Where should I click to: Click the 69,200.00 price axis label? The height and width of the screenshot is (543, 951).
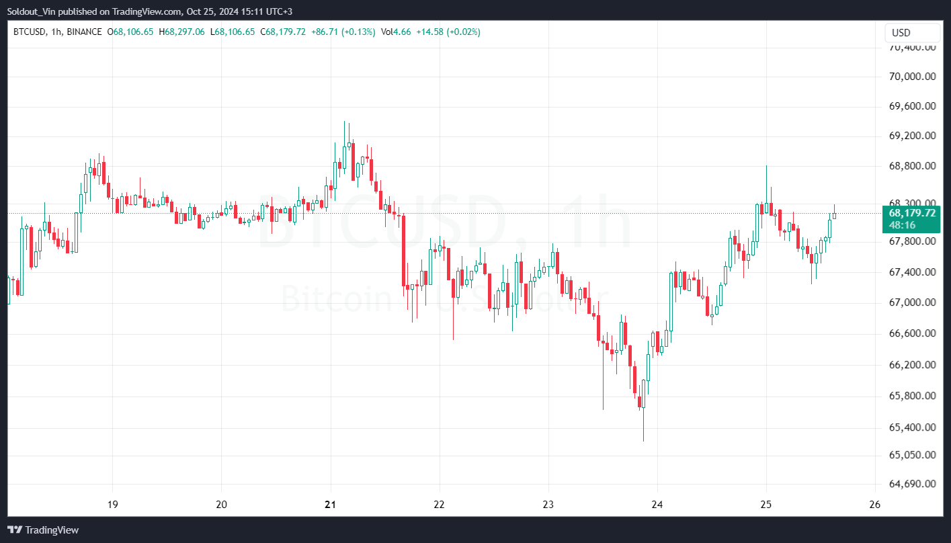(x=913, y=136)
